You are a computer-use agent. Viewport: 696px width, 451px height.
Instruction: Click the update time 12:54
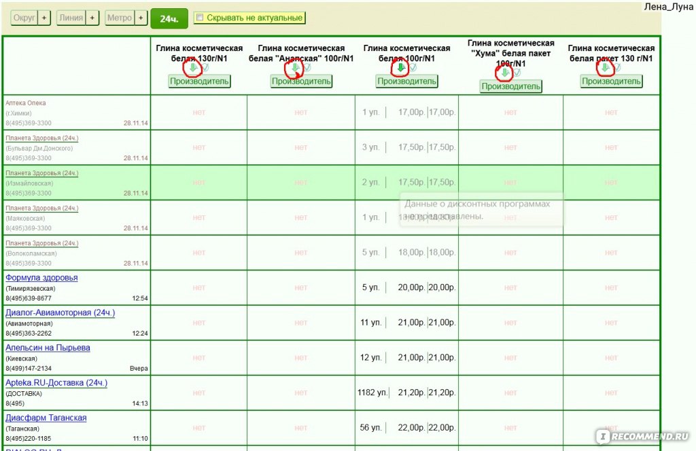140,298
